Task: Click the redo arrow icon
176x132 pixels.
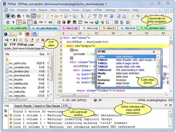Action: 138,16
